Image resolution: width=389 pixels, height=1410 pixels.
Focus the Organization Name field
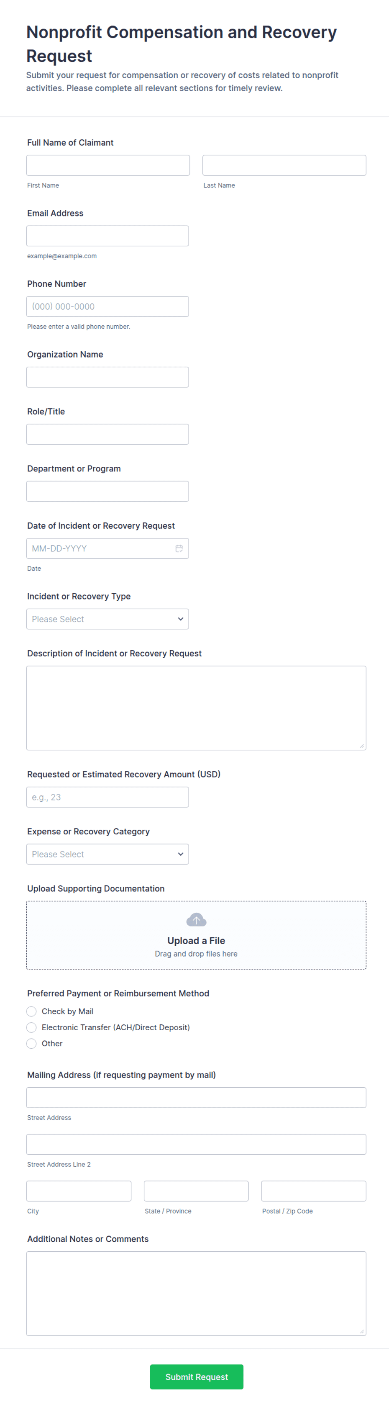point(107,377)
